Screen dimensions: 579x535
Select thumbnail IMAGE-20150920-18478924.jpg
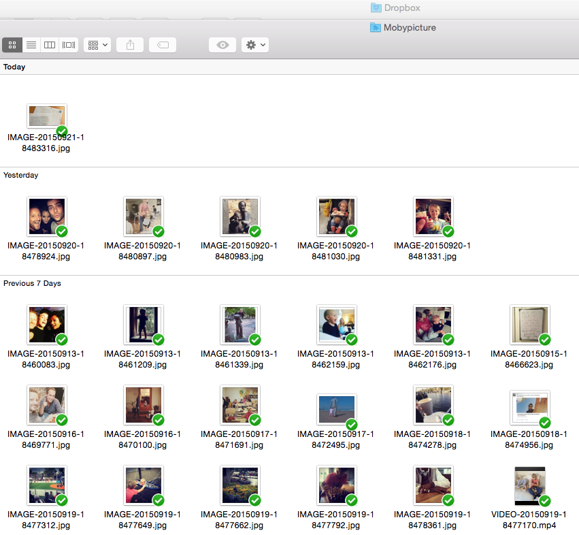(47, 216)
